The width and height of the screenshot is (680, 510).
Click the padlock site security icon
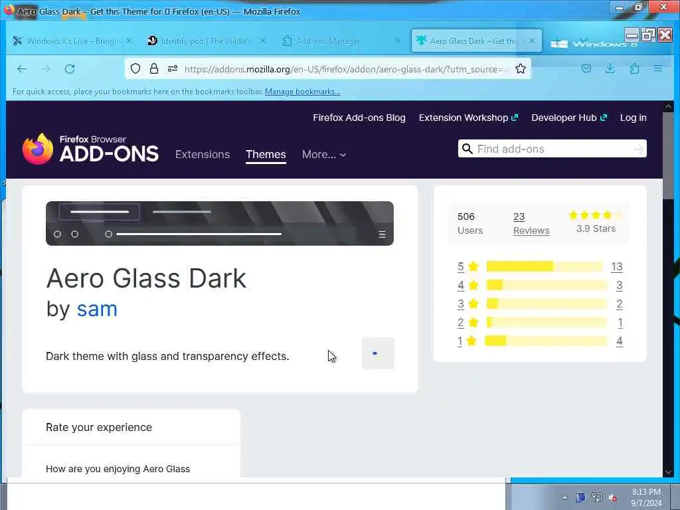pos(154,68)
